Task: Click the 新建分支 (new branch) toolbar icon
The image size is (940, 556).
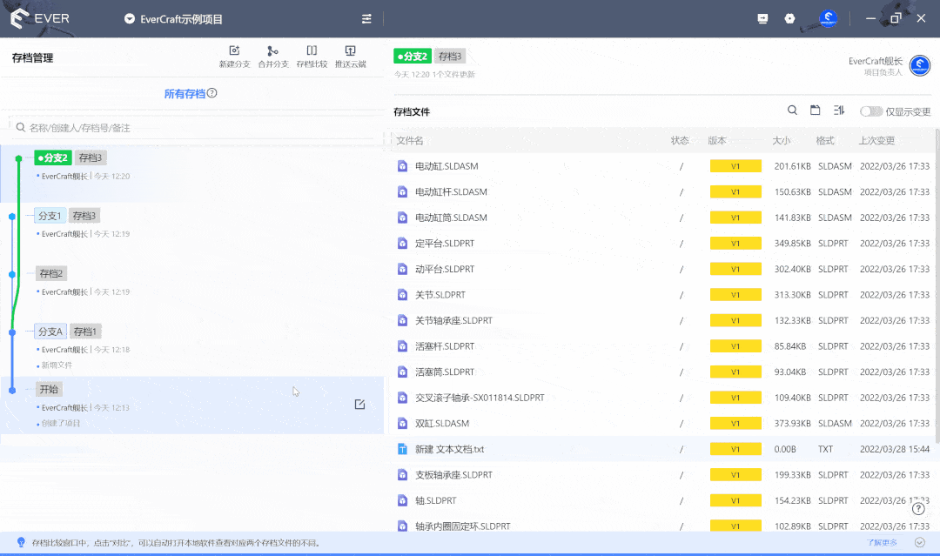Action: coord(234,57)
